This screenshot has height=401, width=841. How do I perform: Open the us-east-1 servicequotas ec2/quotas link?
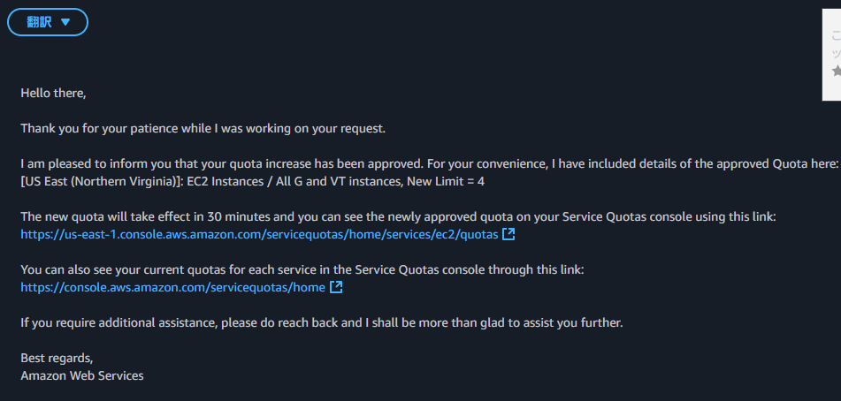coord(260,234)
